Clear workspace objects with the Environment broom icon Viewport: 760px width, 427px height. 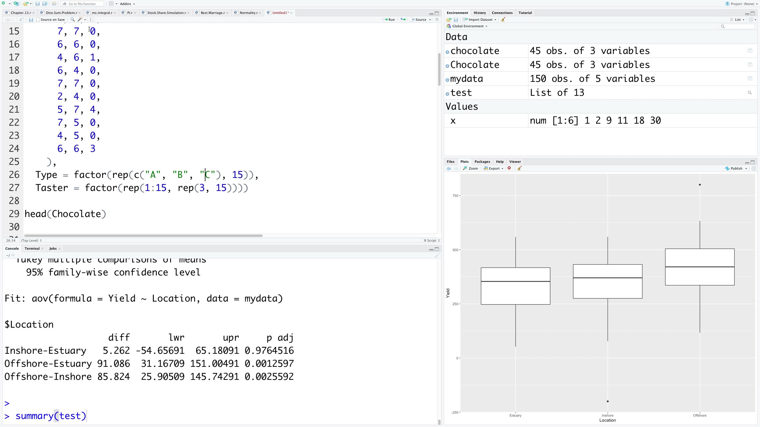[x=503, y=20]
